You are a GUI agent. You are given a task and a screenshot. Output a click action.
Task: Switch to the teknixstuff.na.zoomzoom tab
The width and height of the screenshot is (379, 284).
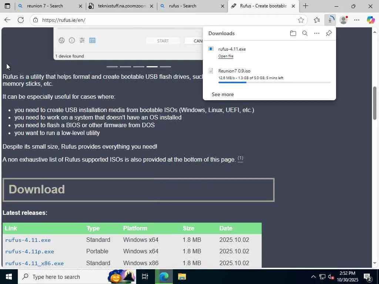pos(121,6)
